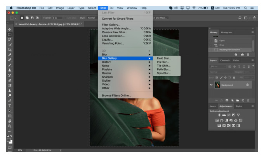The image size is (264, 158).
Task: Select the Gradient tool
Action: click(10, 85)
